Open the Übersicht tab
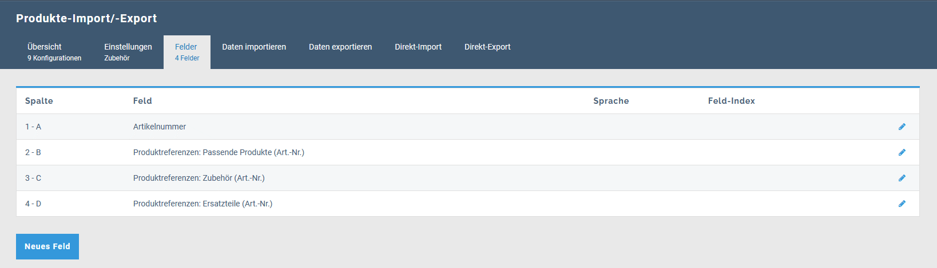Image resolution: width=937 pixels, height=268 pixels. click(x=54, y=52)
